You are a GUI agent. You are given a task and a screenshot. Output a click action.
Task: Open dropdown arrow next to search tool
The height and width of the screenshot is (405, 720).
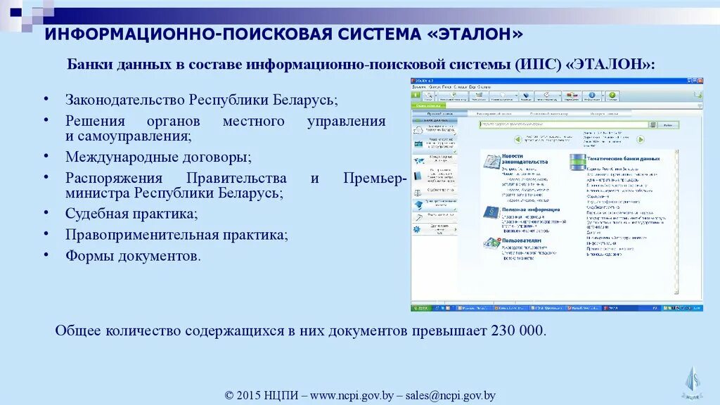[x=436, y=95]
